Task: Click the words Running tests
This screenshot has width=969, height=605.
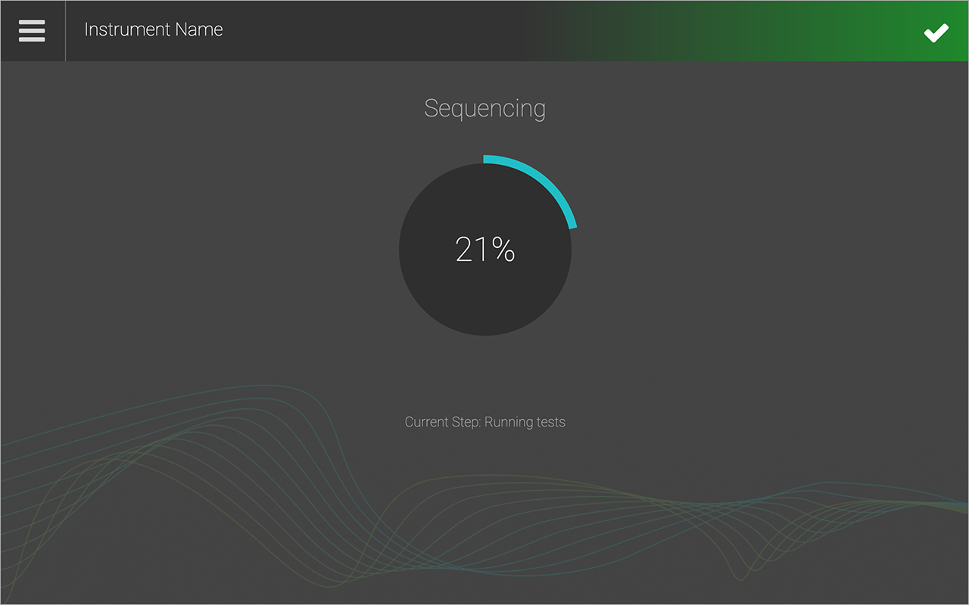Action: tap(525, 422)
